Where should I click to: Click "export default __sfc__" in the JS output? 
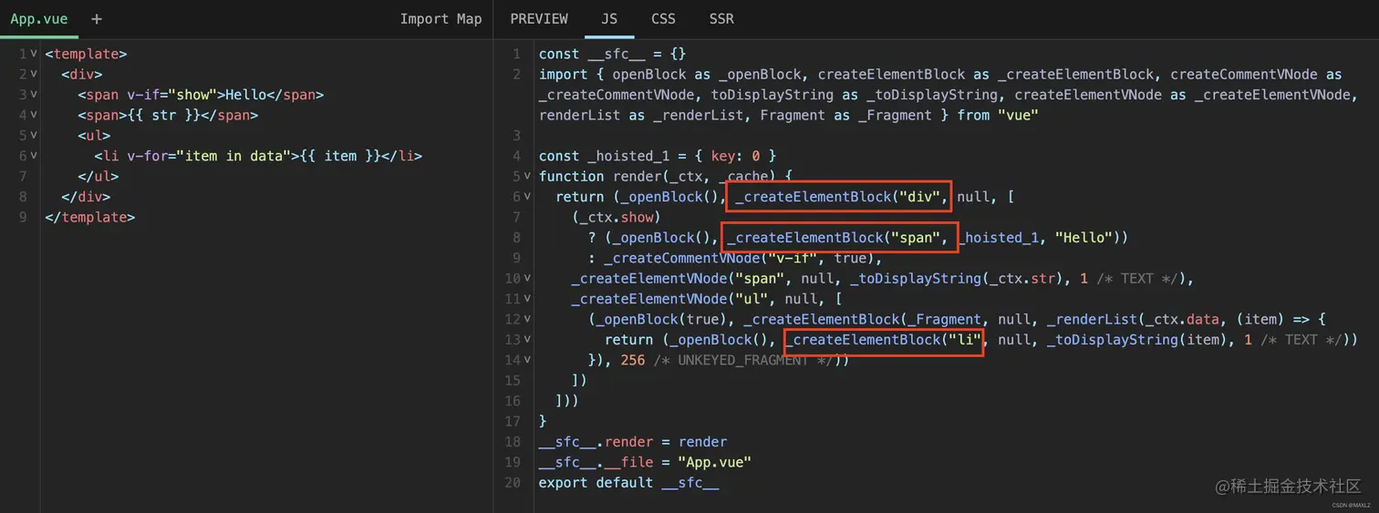click(628, 483)
